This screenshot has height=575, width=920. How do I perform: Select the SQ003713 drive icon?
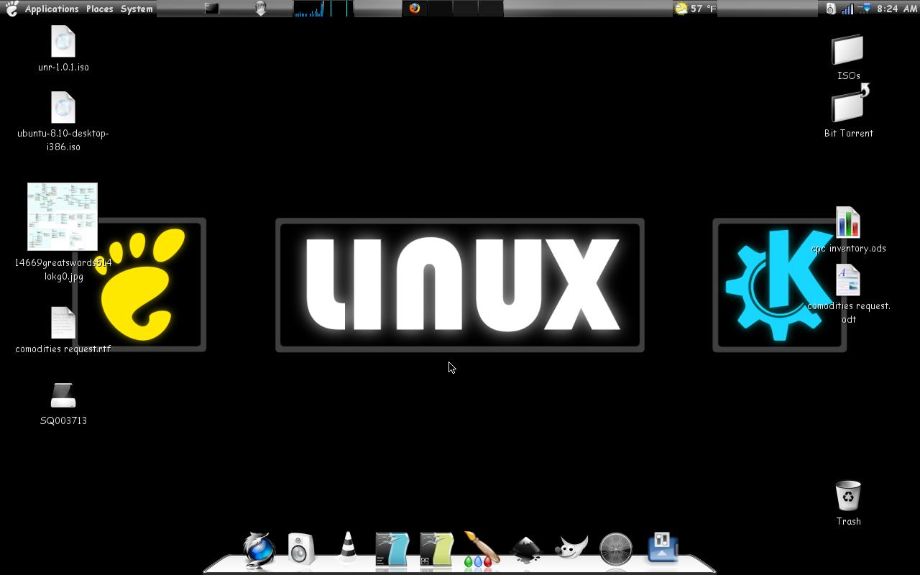63,395
